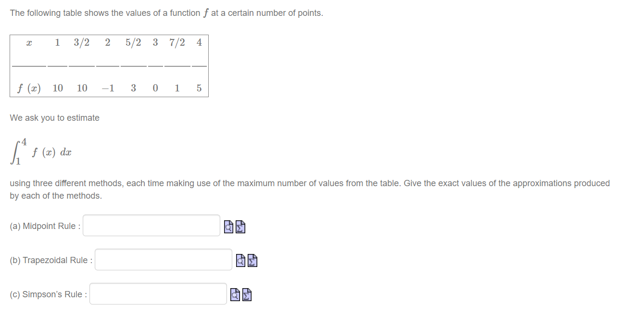Click the label (c) Simpson's Rule
This screenshot has height=317, width=630.
[48, 294]
